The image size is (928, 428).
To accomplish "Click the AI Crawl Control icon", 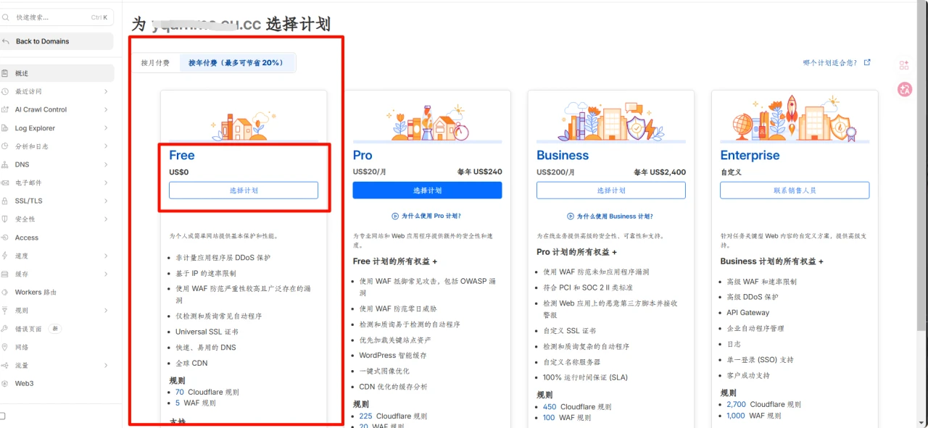I will (x=5, y=109).
